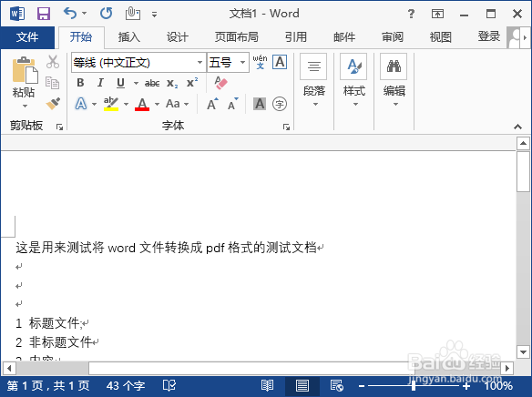
Task: Expand text effects dropdown arrow
Action: pyautogui.click(x=94, y=104)
